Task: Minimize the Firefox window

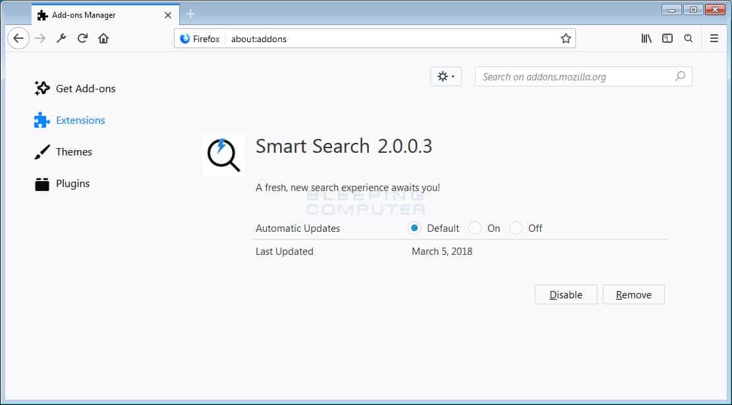Action: 672,9
